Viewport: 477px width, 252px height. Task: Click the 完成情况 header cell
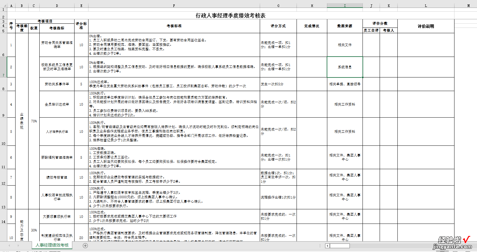312,26
